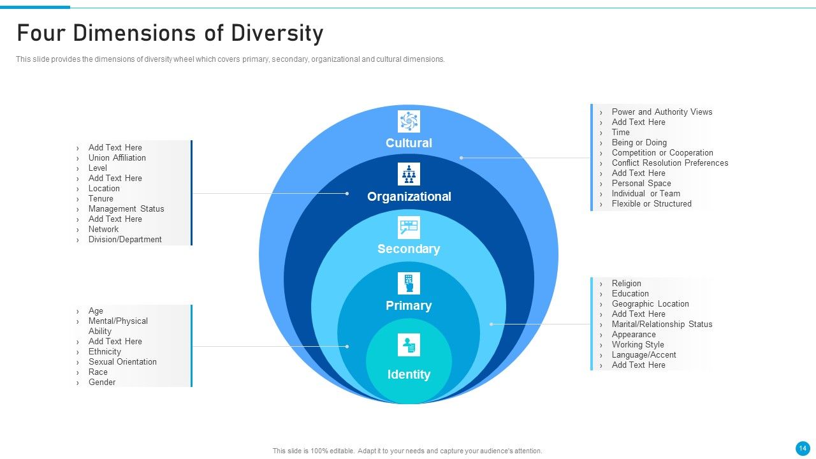Click the 'Religion' bullet
This screenshot has width=816, height=459.
[626, 284]
